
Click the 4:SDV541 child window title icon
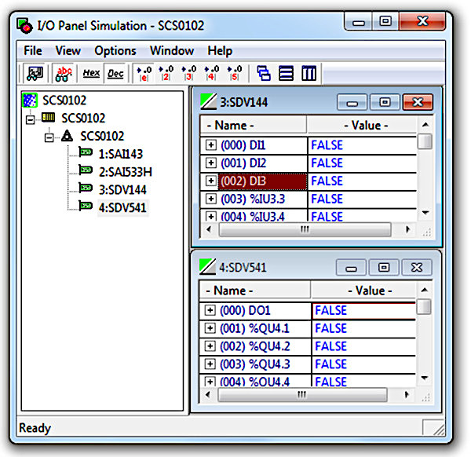point(207,266)
